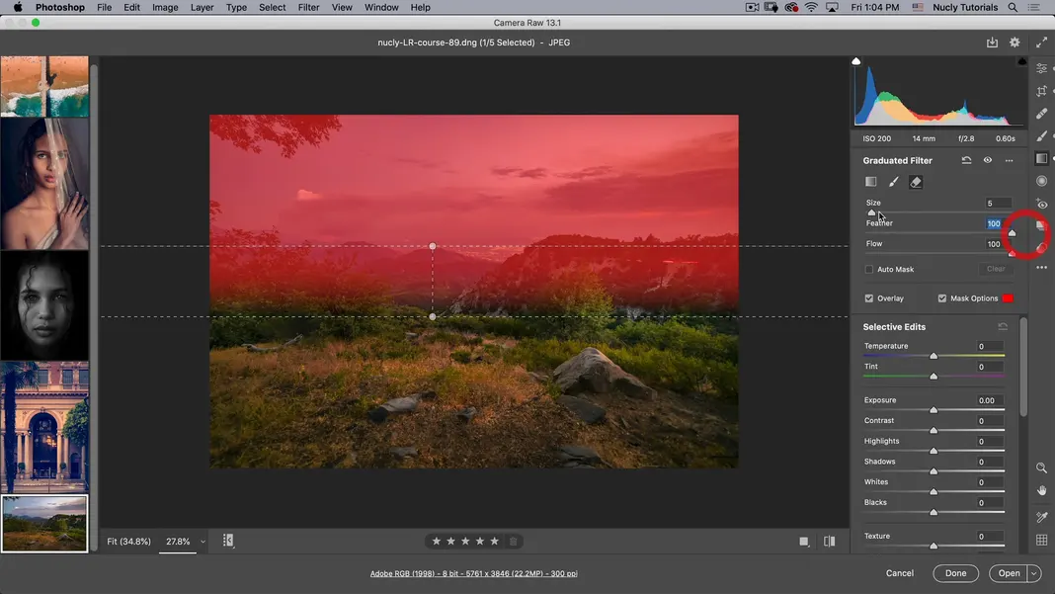Select the Graduated Filter tool icon

click(x=1041, y=158)
